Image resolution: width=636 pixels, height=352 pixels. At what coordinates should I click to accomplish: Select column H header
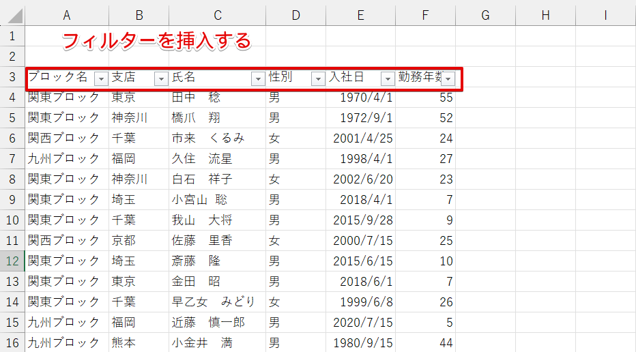545,16
